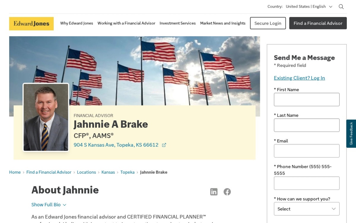Open Jahnnie's Facebook page icon
The width and height of the screenshot is (356, 223).
point(227,192)
